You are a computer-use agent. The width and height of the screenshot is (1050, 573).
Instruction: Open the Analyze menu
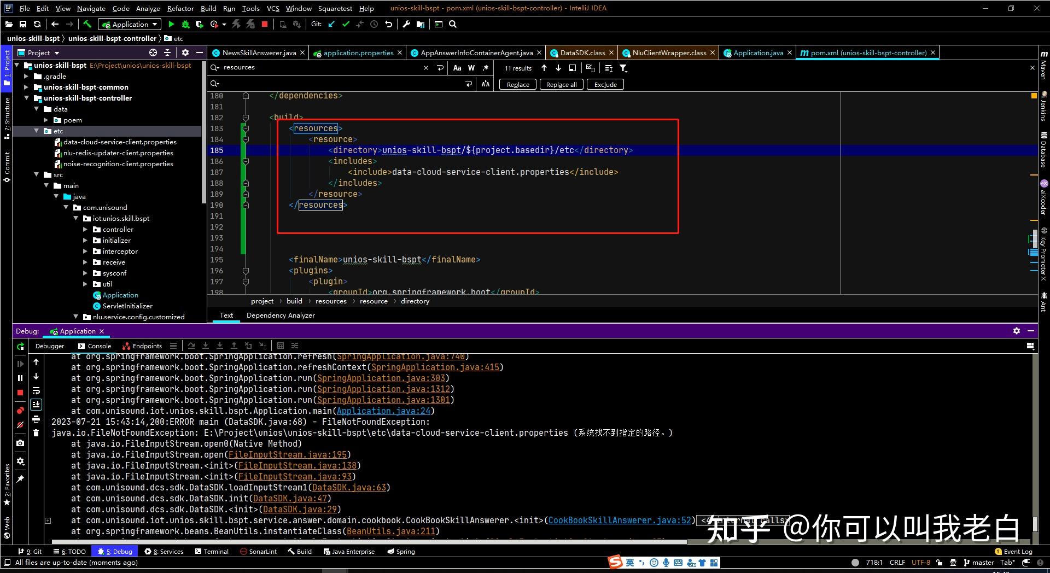(x=148, y=8)
